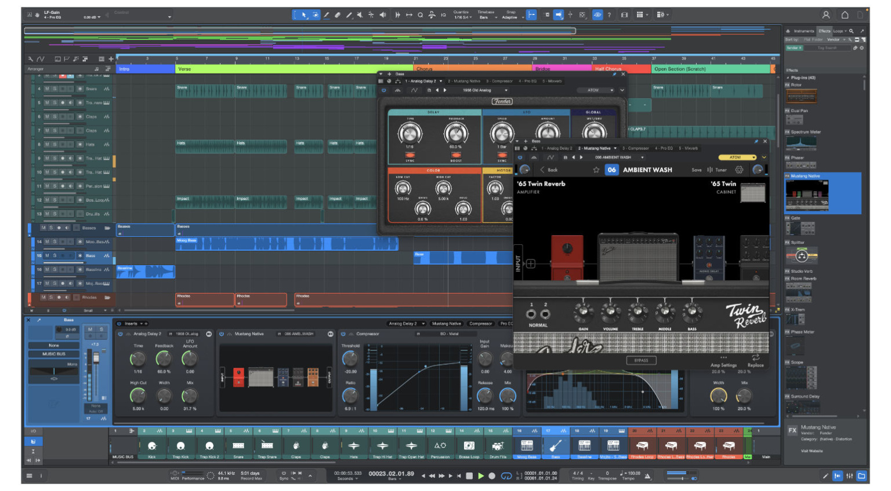Click the Bypass button on the Twin Reverb
This screenshot has height=491, width=891.
tap(640, 360)
